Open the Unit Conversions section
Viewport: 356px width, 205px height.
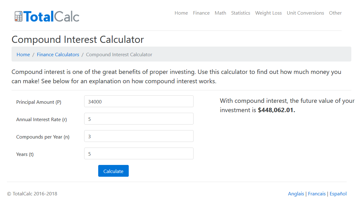[x=305, y=13]
